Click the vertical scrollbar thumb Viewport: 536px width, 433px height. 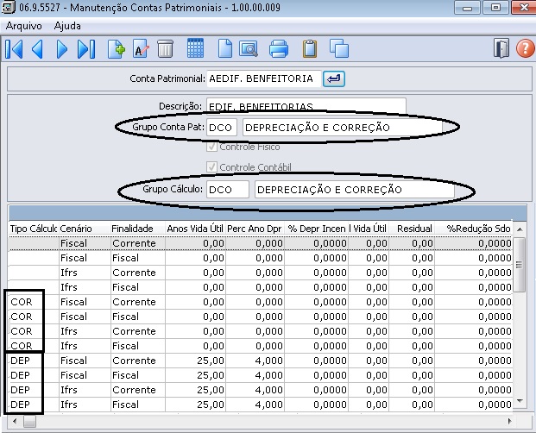point(519,265)
